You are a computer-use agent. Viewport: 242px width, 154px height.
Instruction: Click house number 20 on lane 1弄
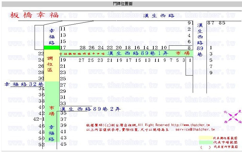click(119, 48)
